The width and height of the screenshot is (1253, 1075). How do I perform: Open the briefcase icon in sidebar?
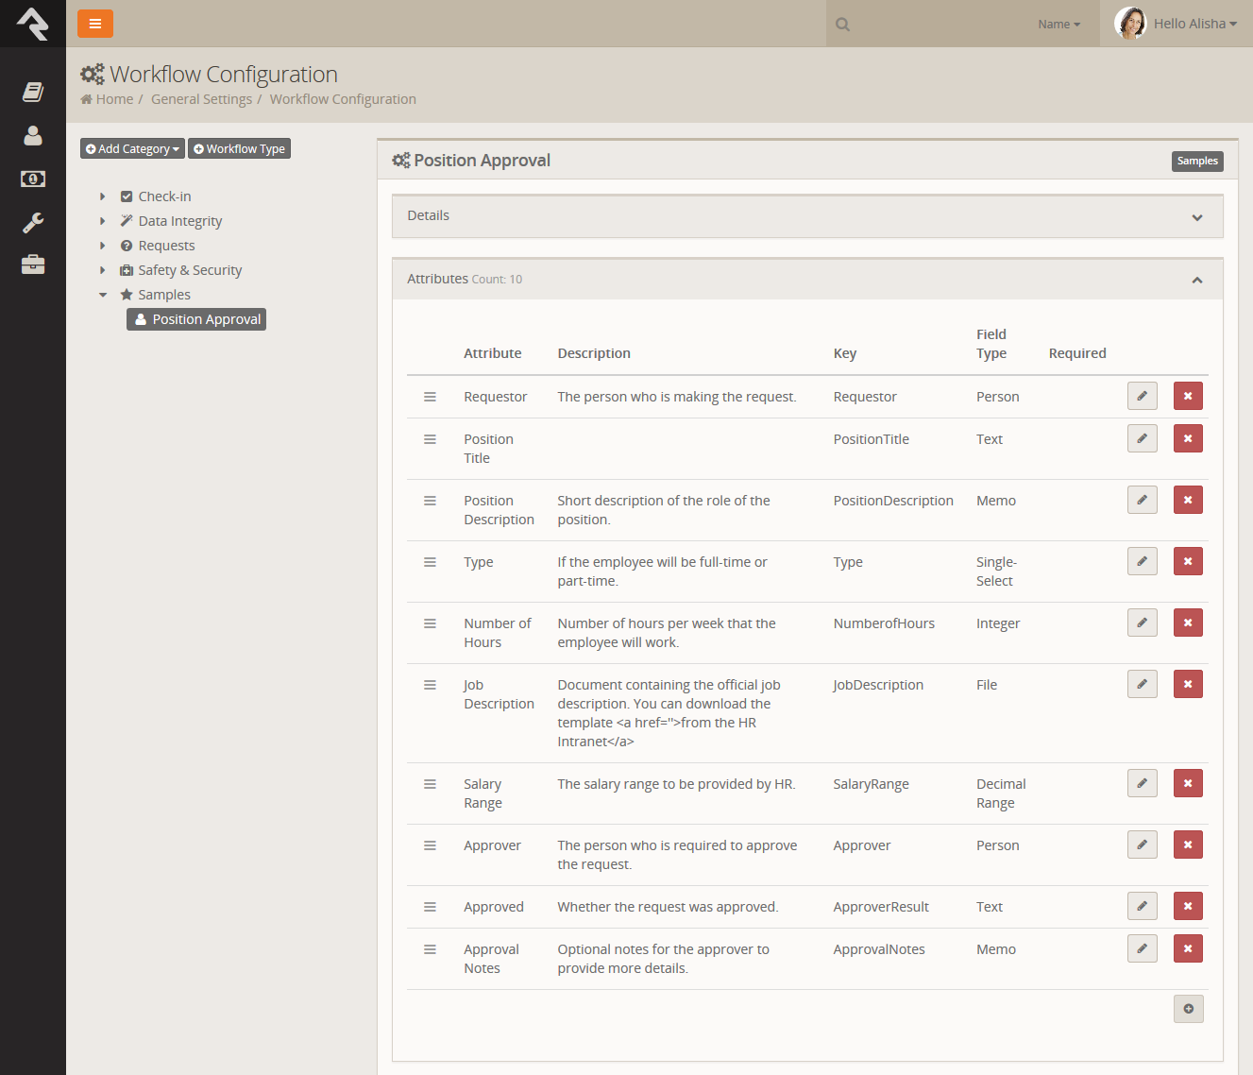[33, 264]
